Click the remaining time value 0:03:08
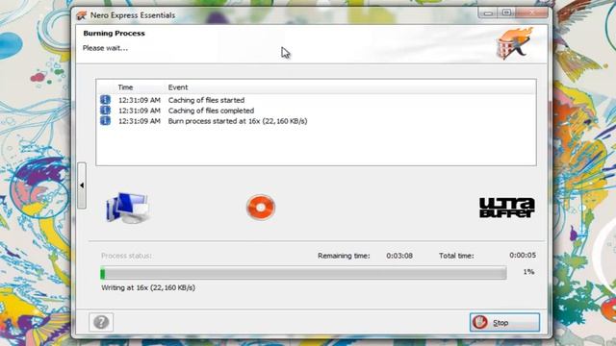 (x=399, y=256)
